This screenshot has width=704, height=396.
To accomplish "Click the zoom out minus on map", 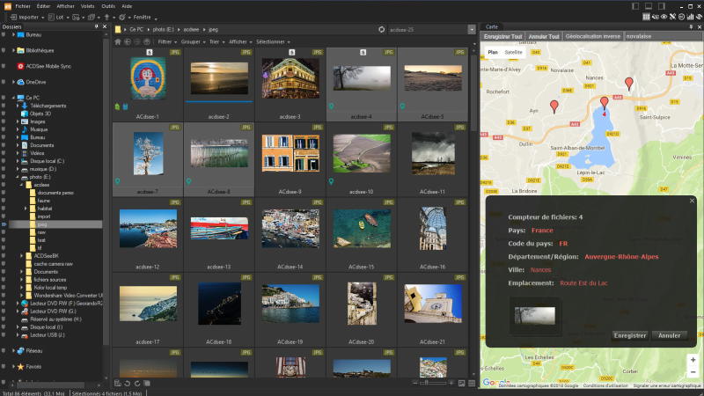I will 693,371.
